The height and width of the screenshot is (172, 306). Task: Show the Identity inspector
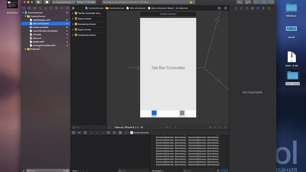[x=252, y=9]
